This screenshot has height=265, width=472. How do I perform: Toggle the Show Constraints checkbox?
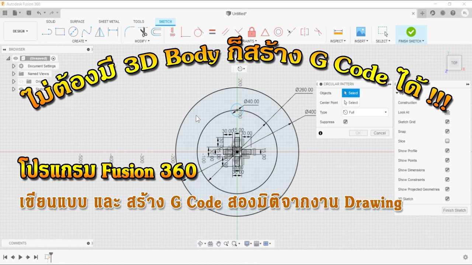(x=447, y=180)
